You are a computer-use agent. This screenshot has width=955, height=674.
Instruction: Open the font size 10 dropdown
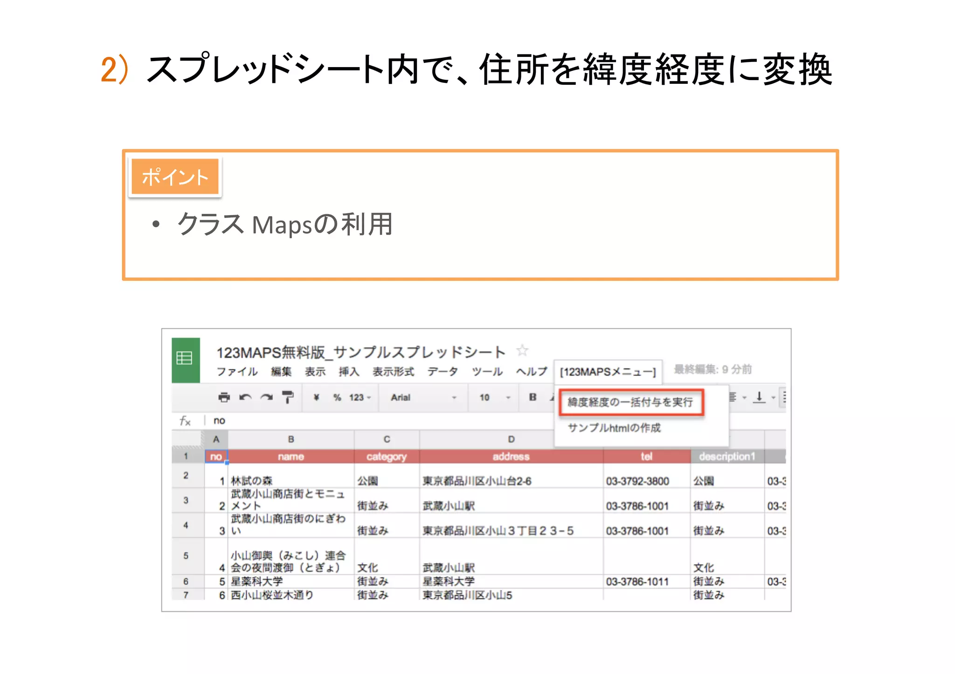[x=495, y=397]
